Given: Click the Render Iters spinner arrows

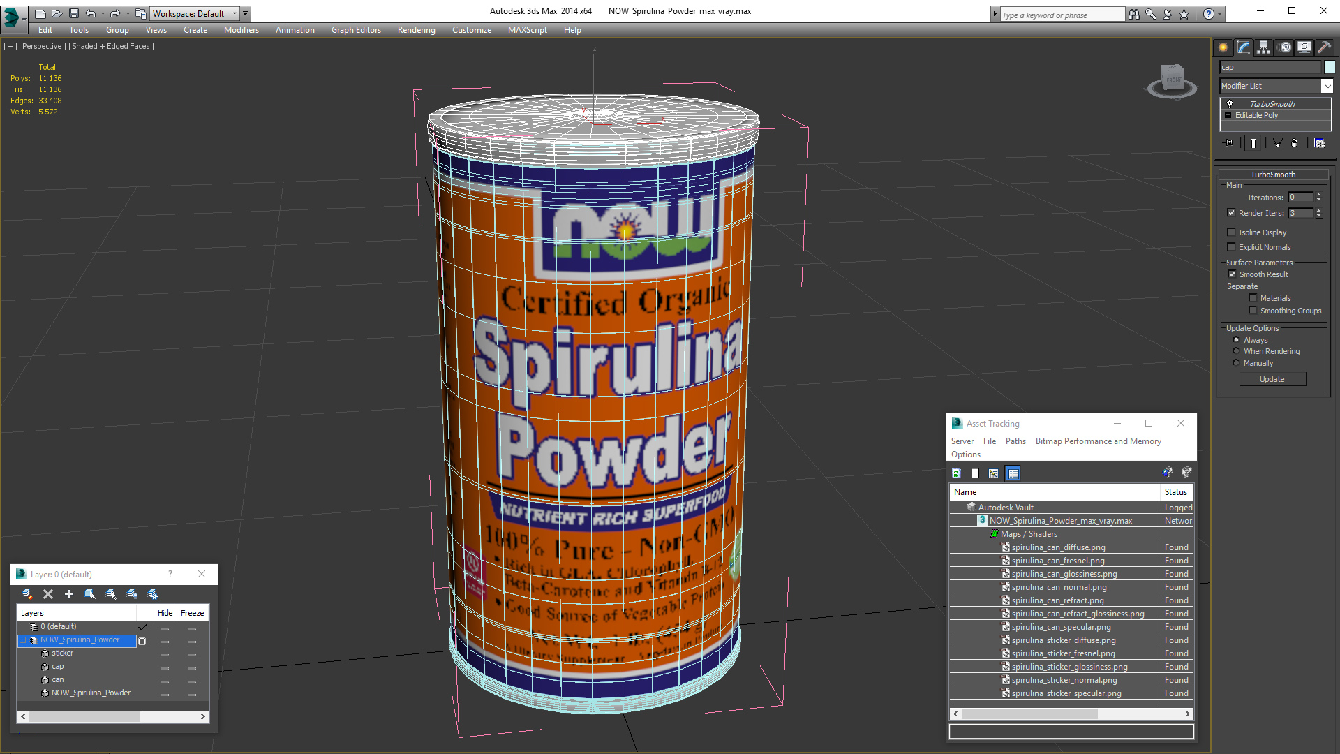Looking at the screenshot, I should (1318, 213).
